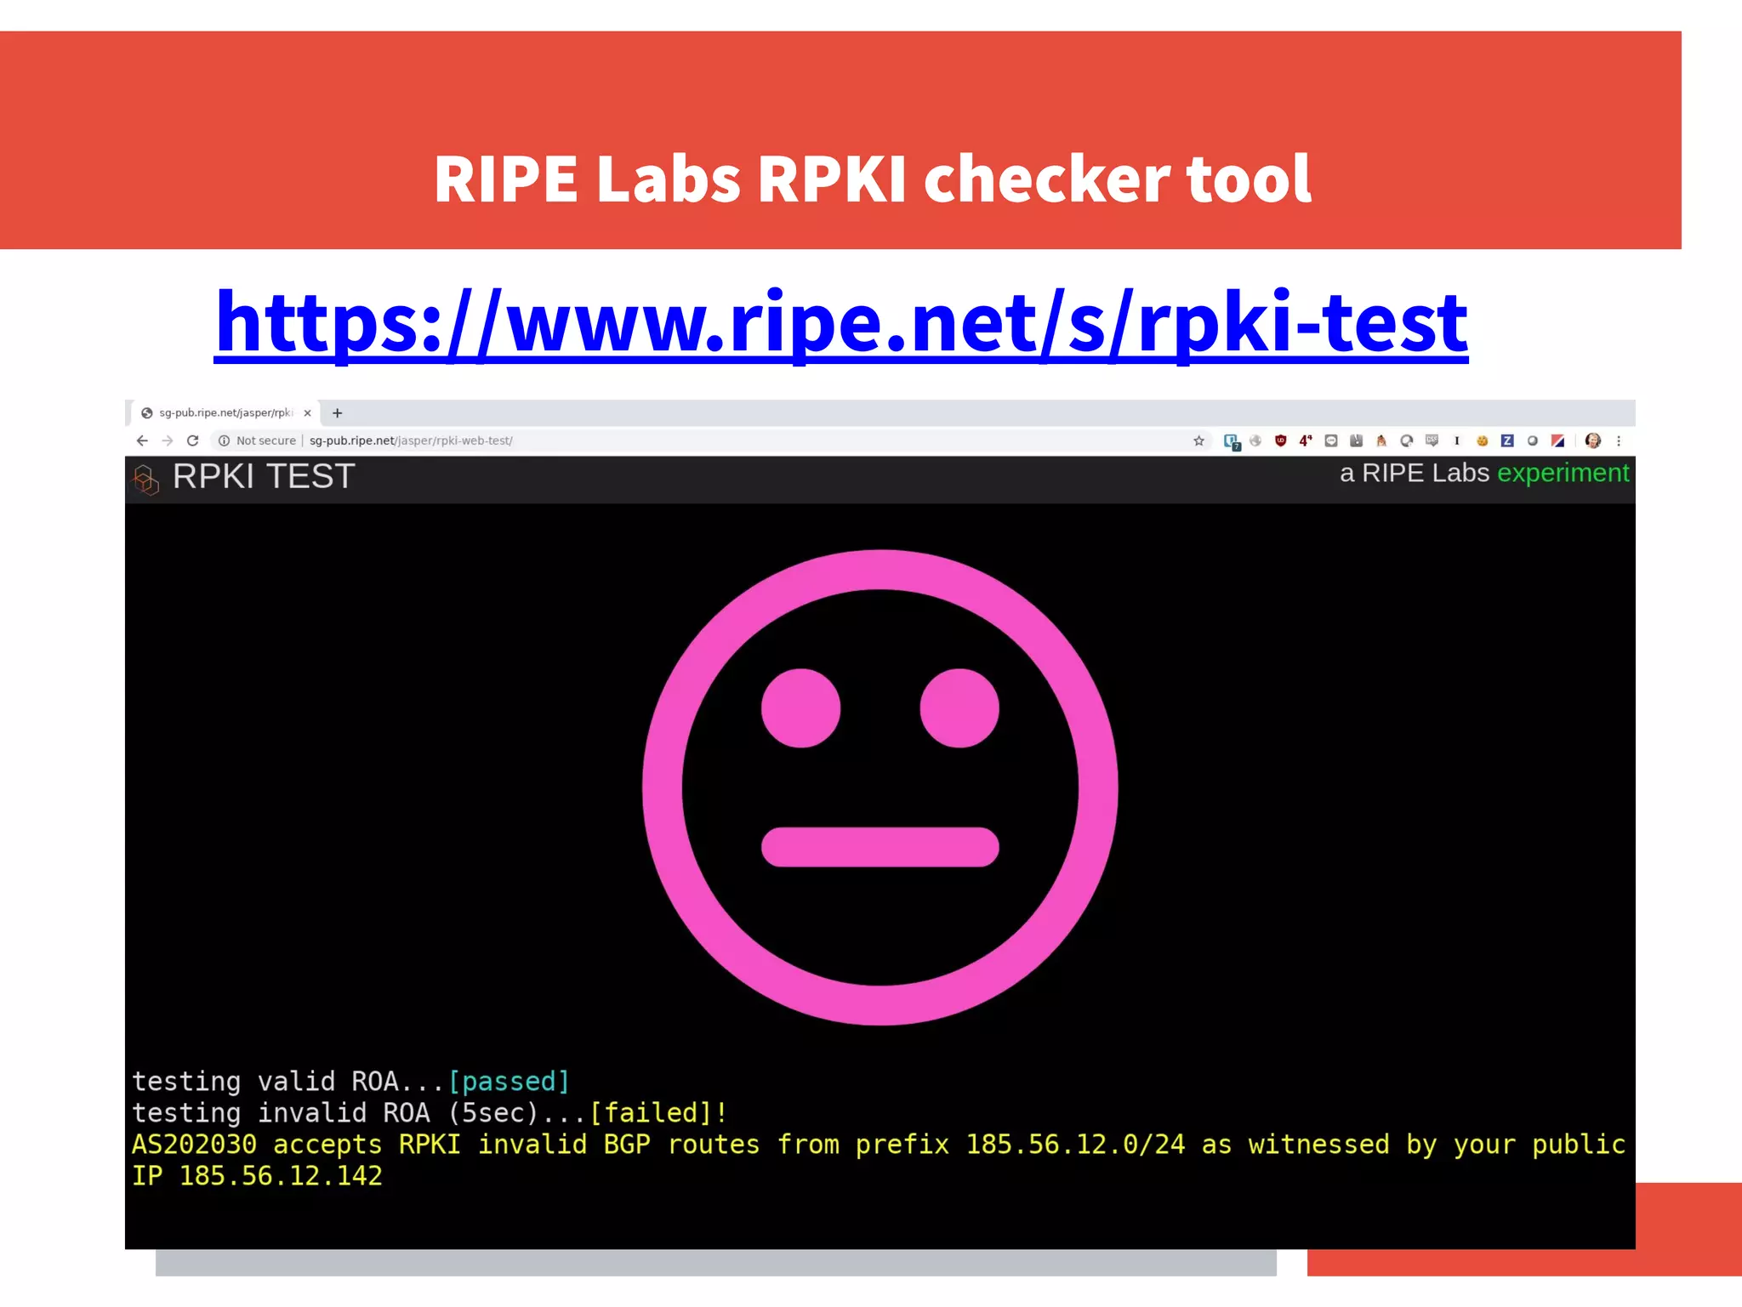Screen dimensions: 1742x1307
Task: Click 'testing invalid ROA (5sec)...' line
Action: pyautogui.click(x=359, y=1112)
